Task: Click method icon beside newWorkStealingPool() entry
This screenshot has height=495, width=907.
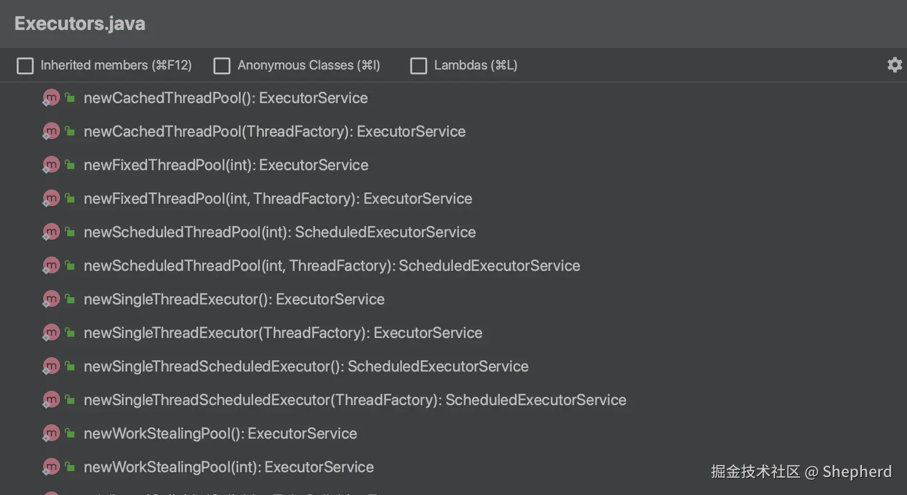Action: (x=52, y=433)
